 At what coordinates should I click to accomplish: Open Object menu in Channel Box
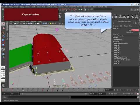[x=126, y=26]
